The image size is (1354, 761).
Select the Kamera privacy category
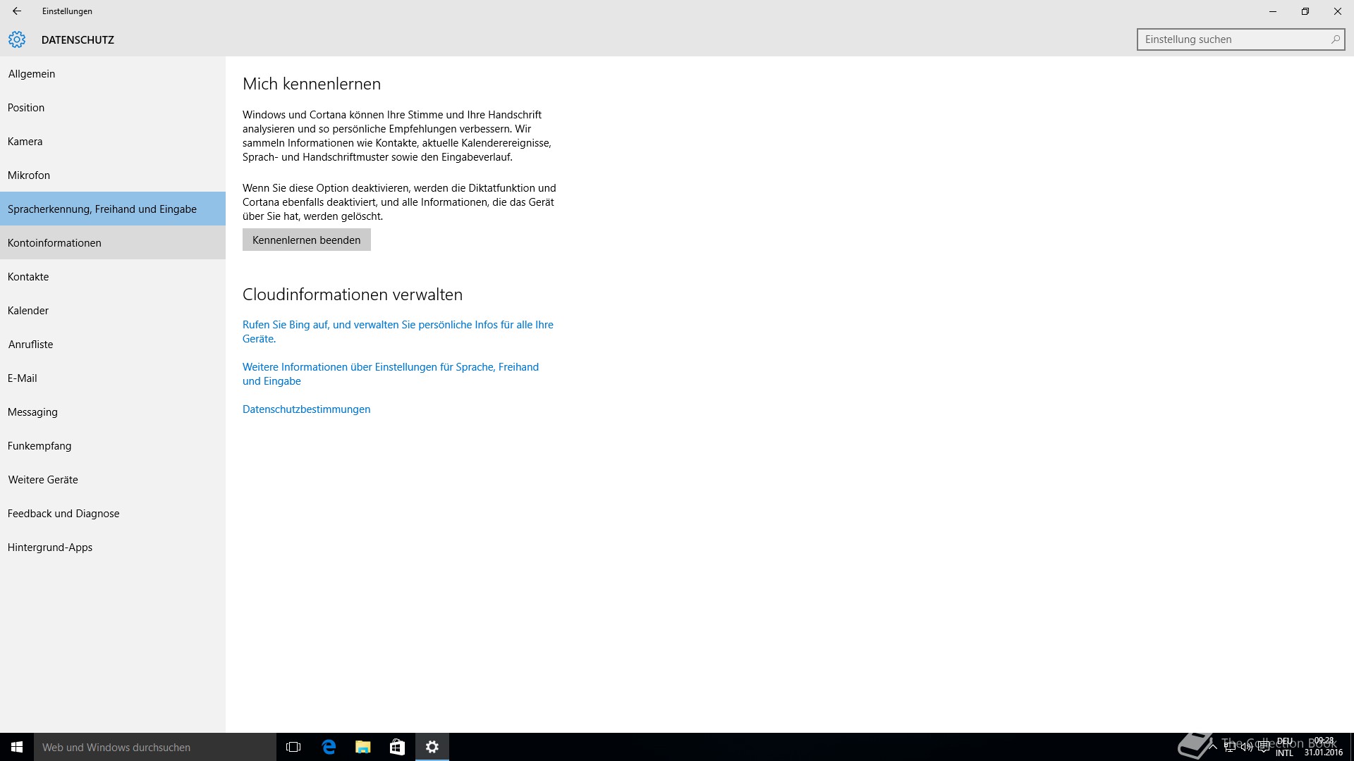point(25,142)
